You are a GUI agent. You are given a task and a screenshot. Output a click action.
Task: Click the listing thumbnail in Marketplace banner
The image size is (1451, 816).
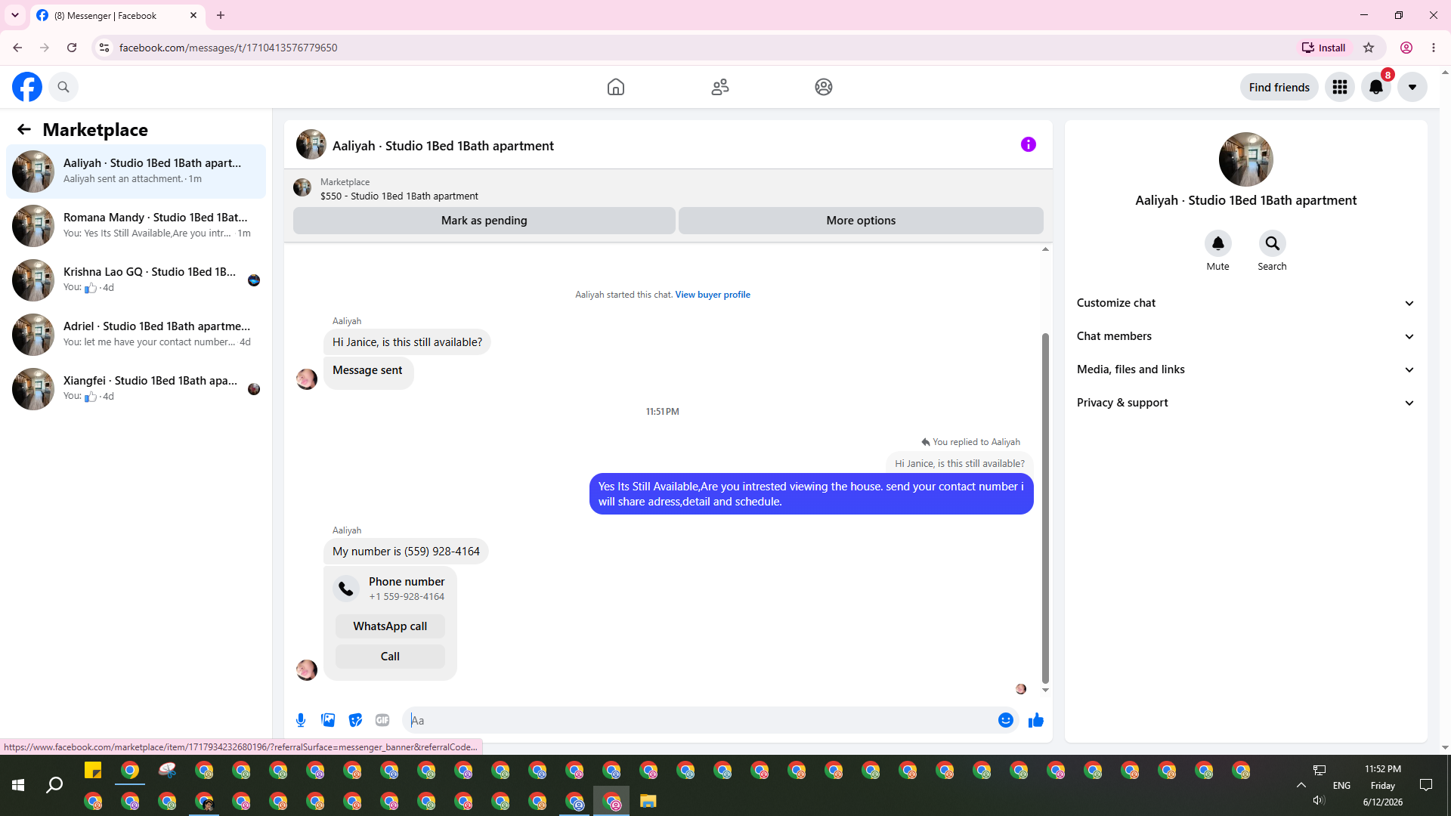pyautogui.click(x=302, y=187)
